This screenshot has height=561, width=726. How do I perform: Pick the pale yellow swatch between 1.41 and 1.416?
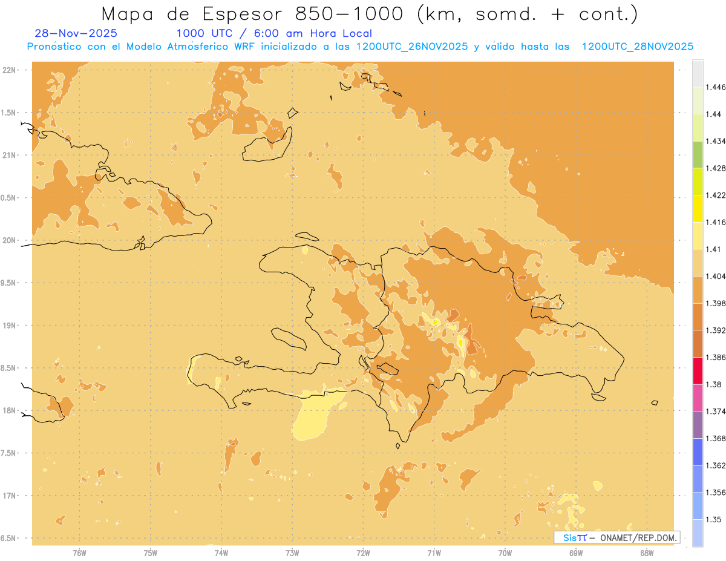pyautogui.click(x=698, y=235)
